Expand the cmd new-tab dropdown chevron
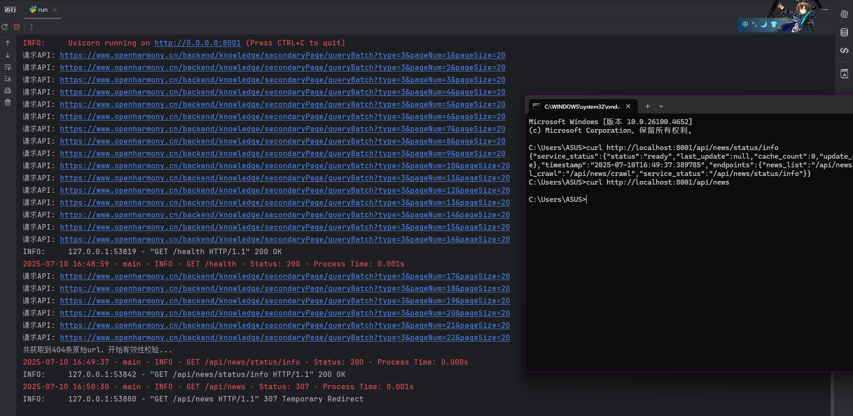The image size is (853, 416). (661, 106)
